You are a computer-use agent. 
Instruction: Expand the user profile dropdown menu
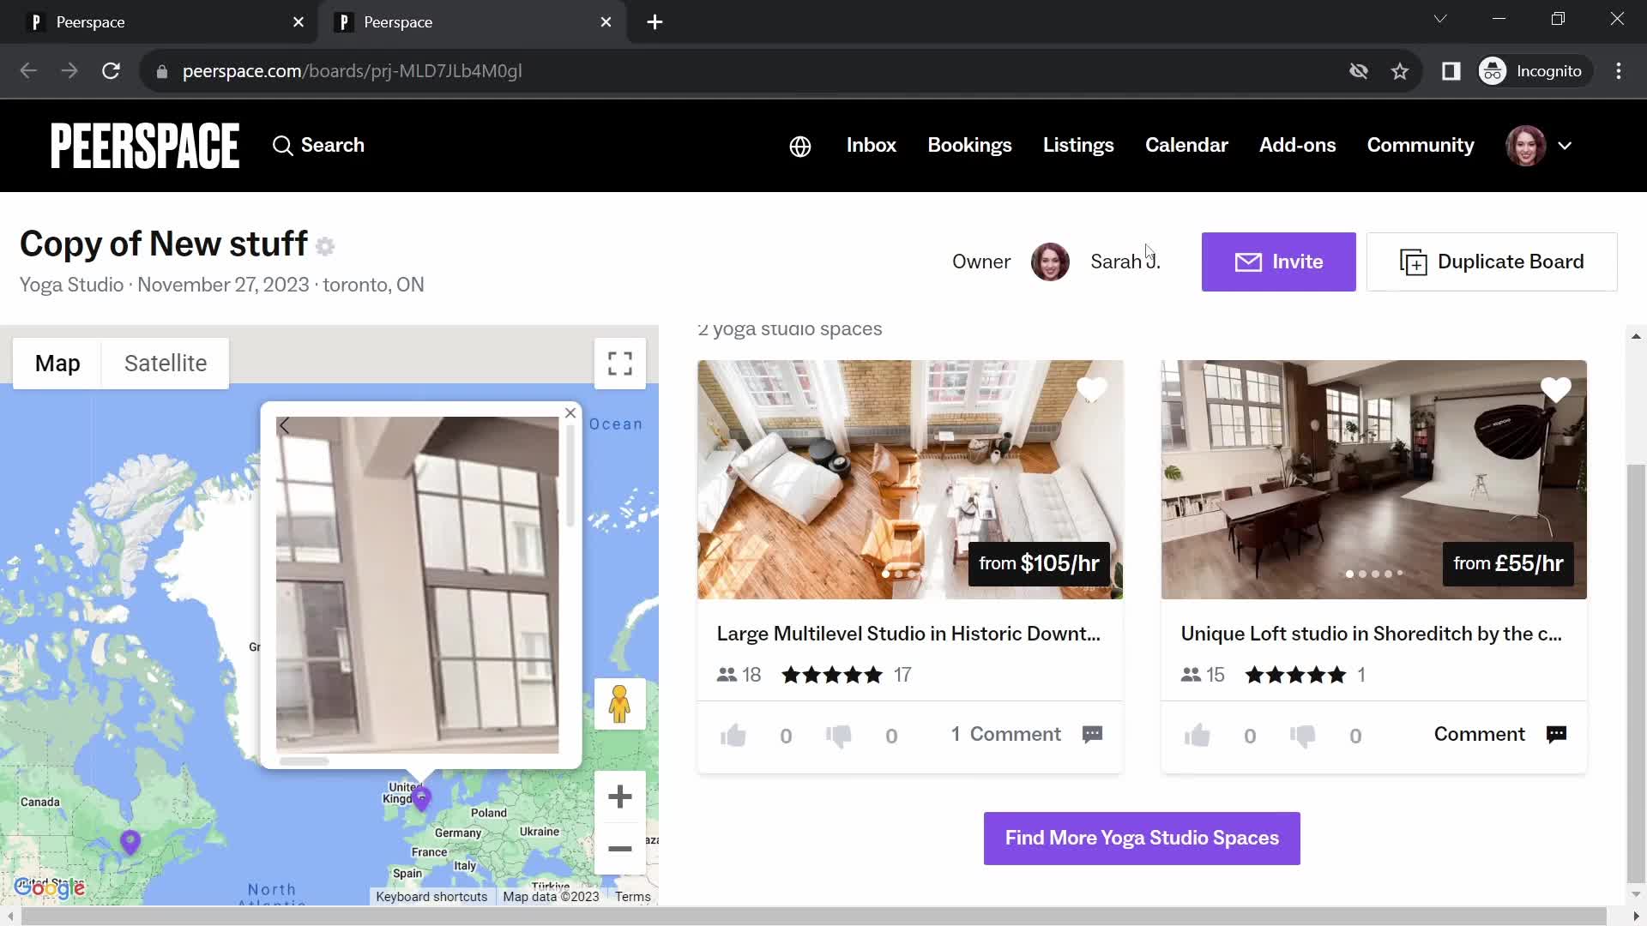tap(1566, 145)
